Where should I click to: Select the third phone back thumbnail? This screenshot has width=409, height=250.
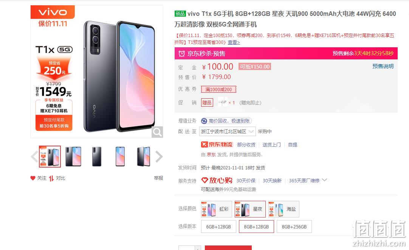tap(97, 157)
